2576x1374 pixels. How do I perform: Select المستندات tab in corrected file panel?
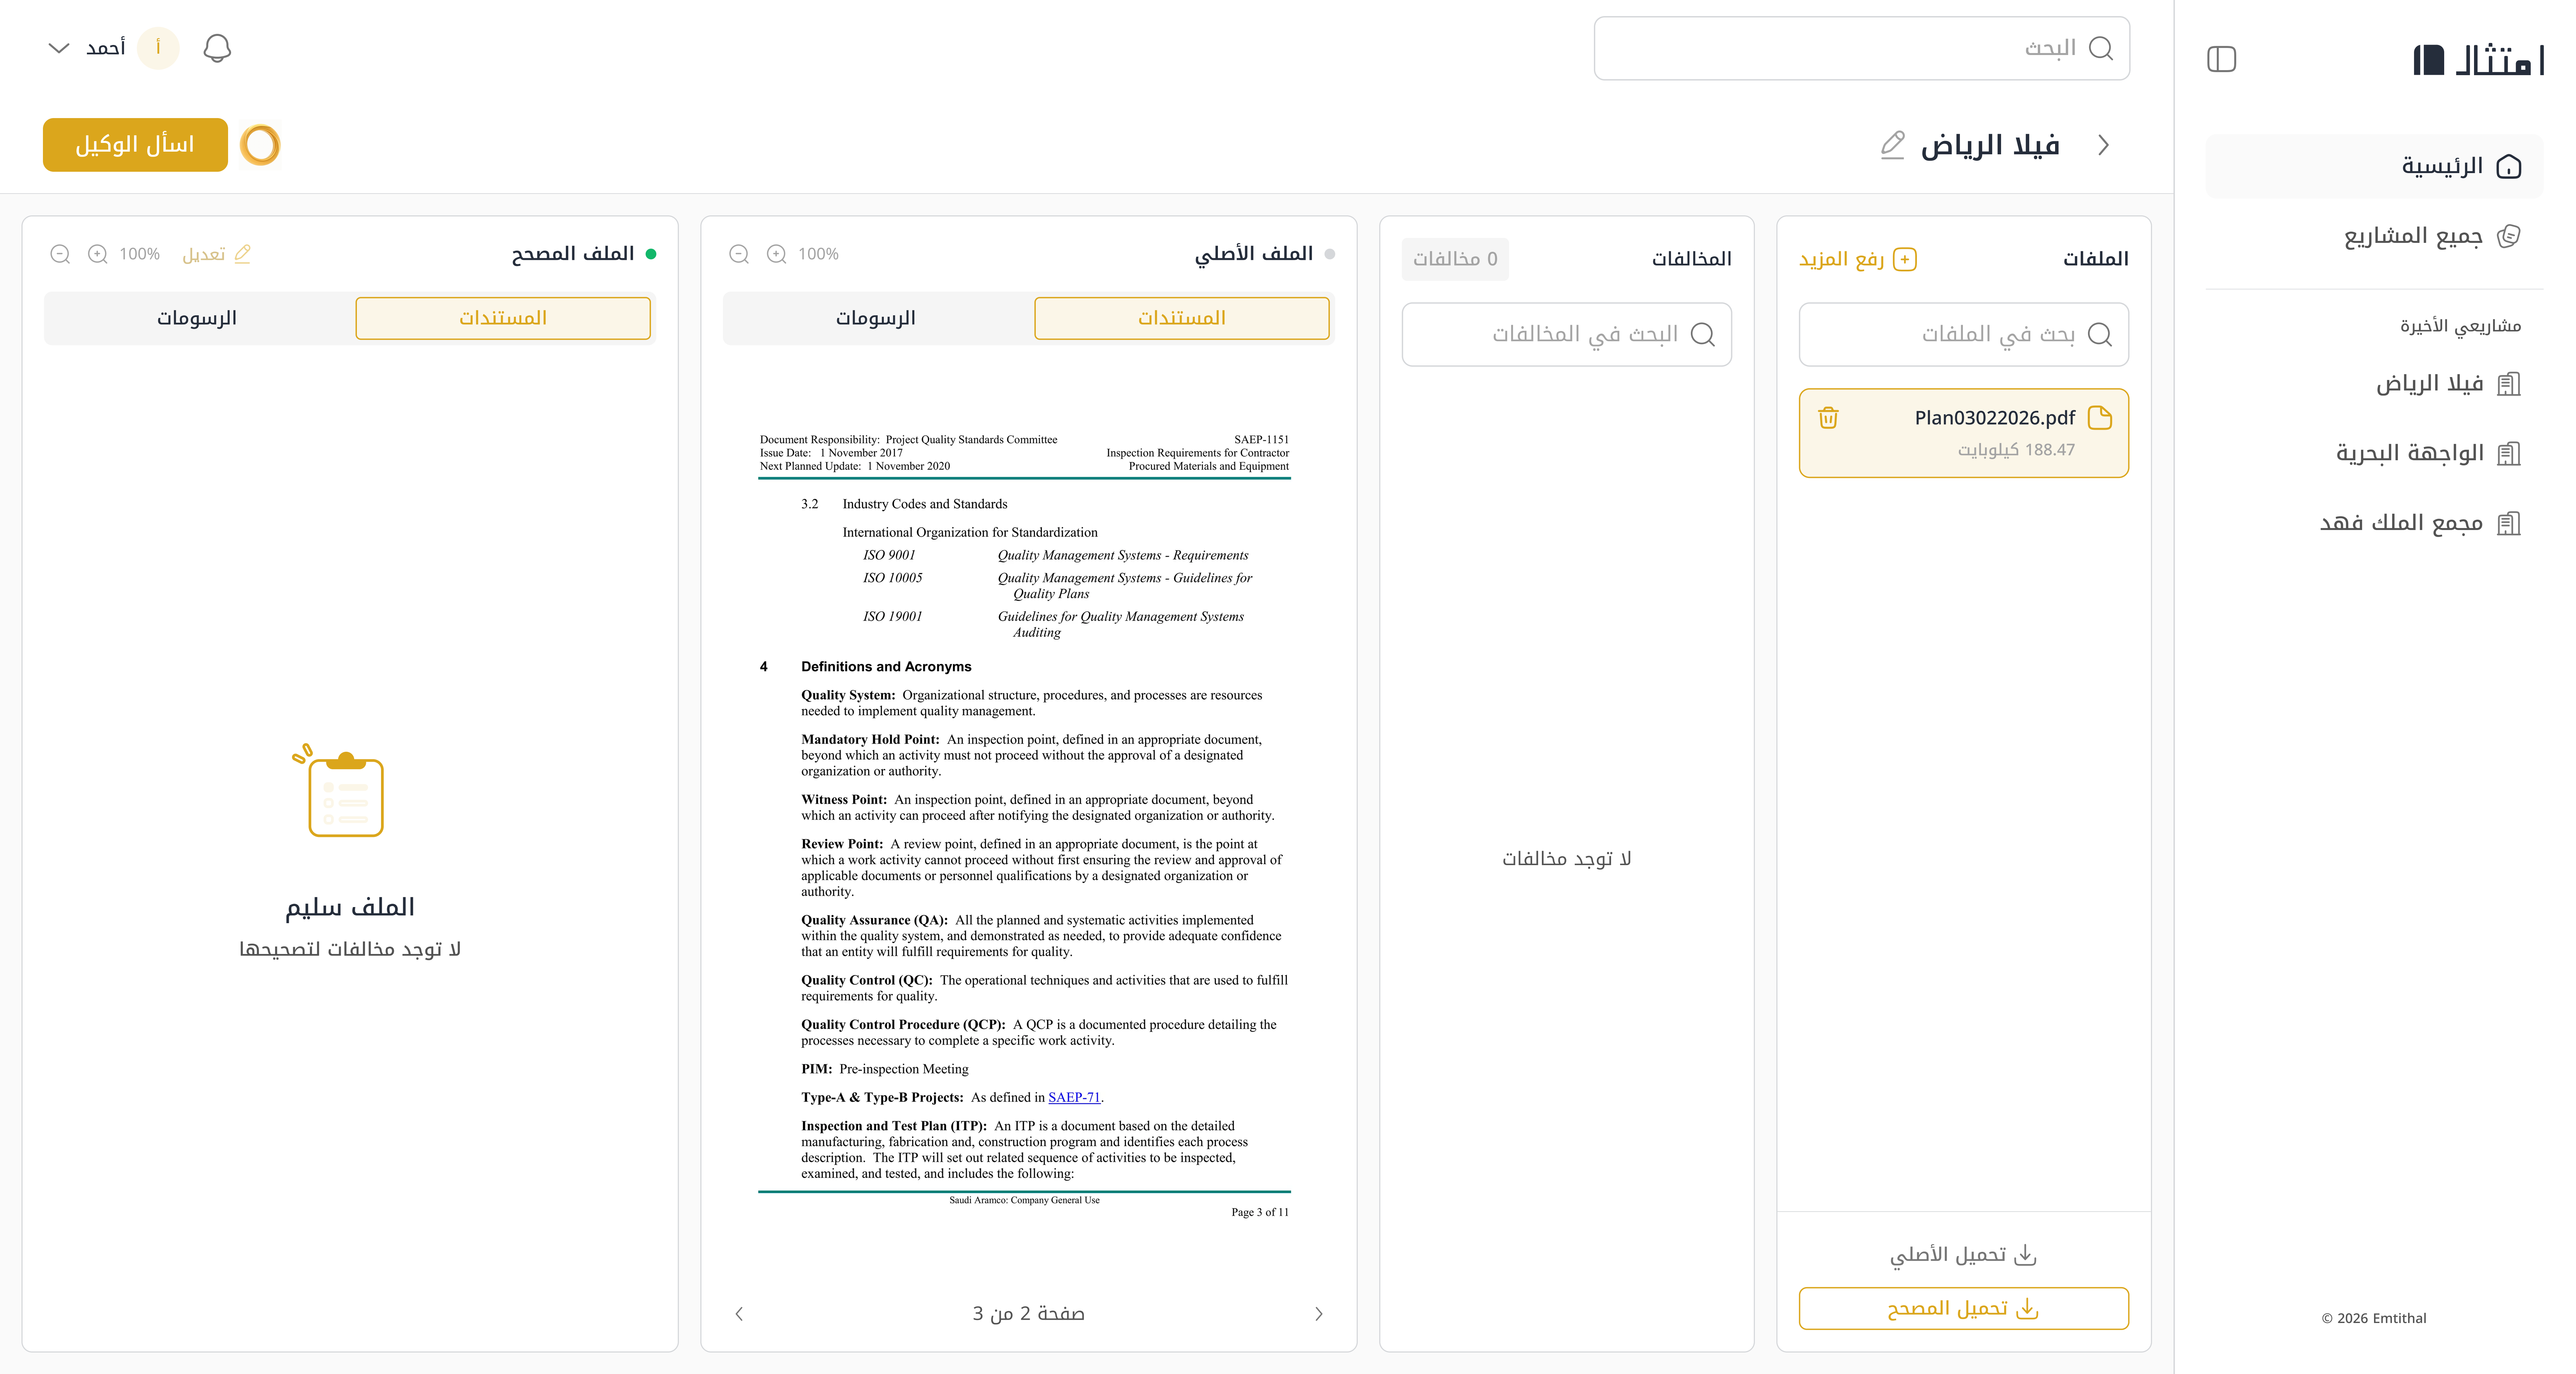tap(503, 318)
